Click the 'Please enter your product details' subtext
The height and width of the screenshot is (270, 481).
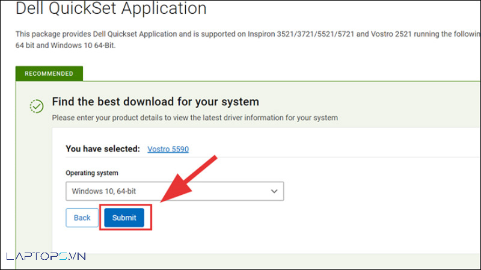coord(195,118)
